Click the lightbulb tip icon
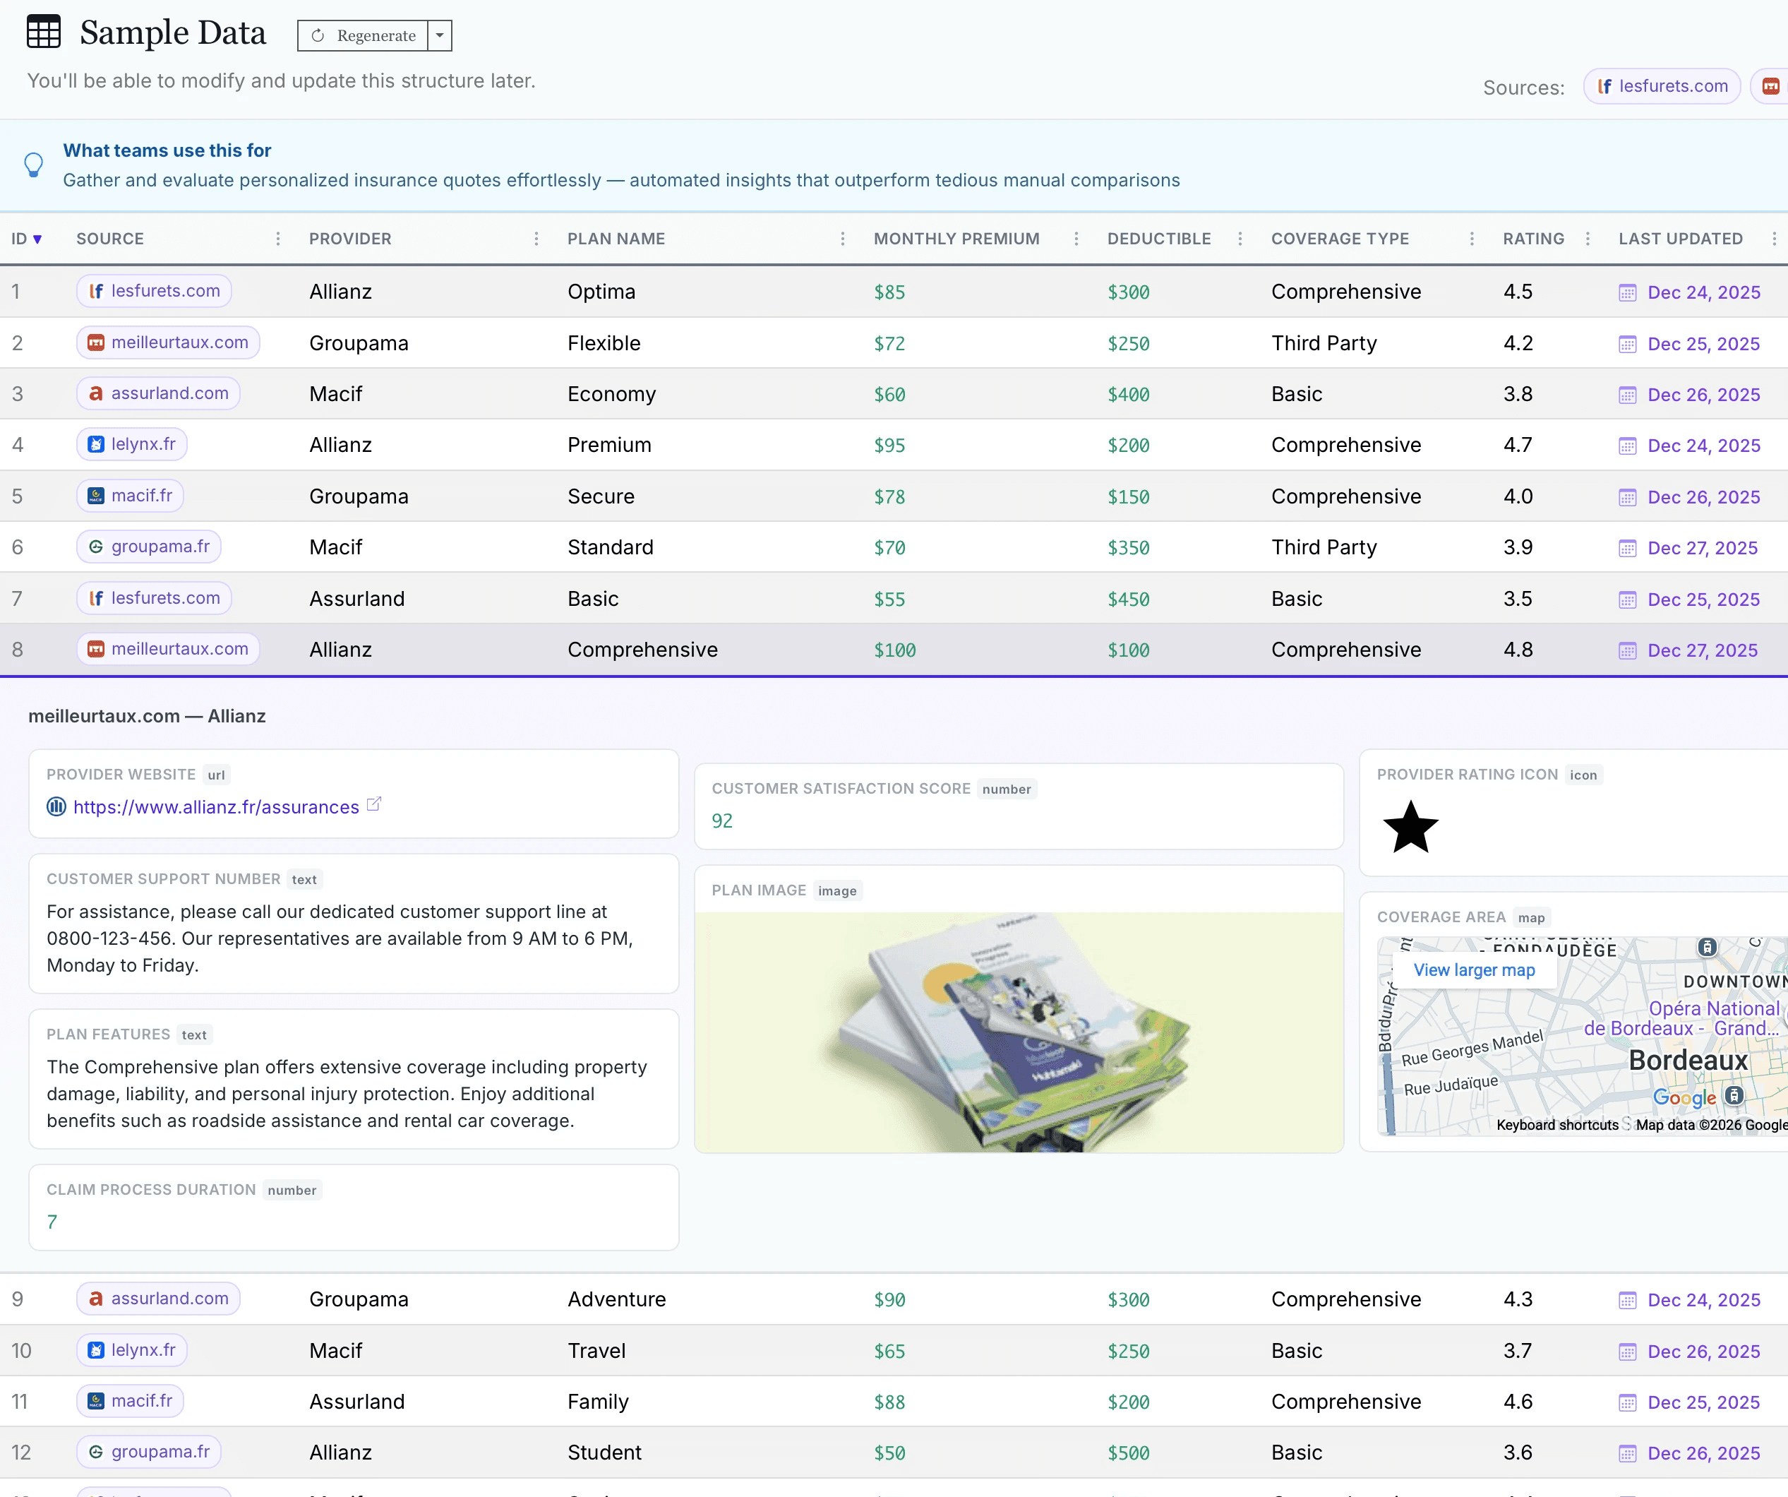Viewport: 1788px width, 1497px height. coord(33,165)
